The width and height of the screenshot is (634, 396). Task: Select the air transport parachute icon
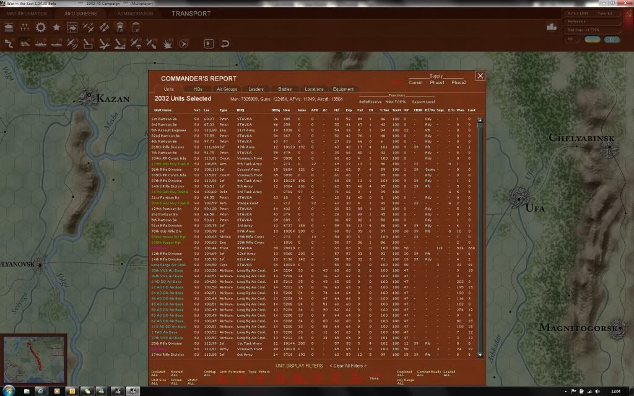(x=136, y=43)
